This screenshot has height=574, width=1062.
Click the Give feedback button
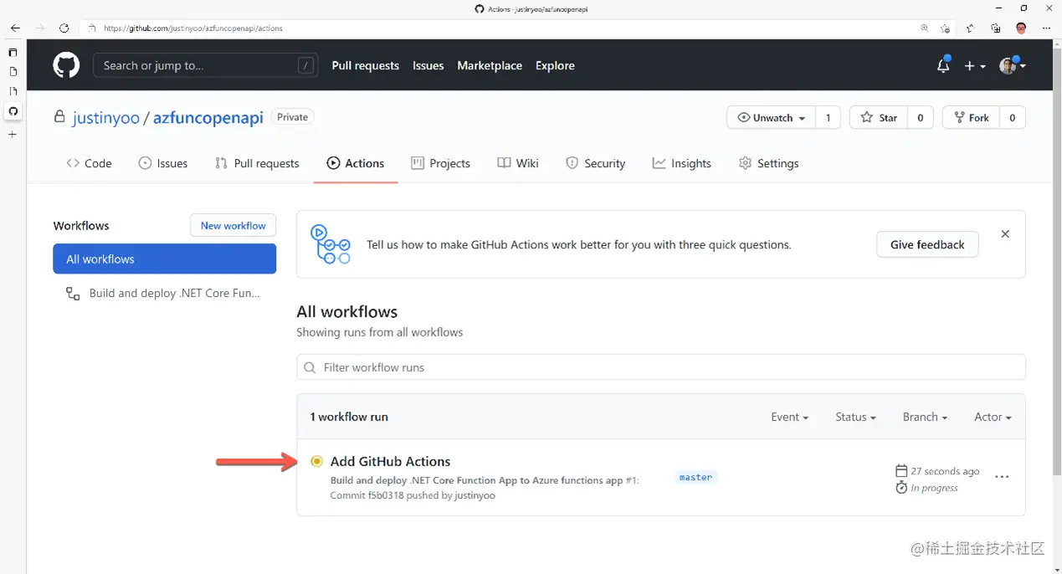pyautogui.click(x=927, y=244)
